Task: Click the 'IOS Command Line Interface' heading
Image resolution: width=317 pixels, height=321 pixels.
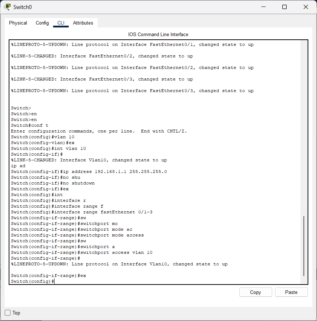Action: [158, 34]
